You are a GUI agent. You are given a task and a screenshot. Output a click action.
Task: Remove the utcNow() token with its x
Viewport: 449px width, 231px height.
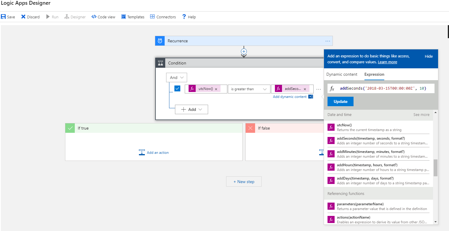pyautogui.click(x=216, y=89)
